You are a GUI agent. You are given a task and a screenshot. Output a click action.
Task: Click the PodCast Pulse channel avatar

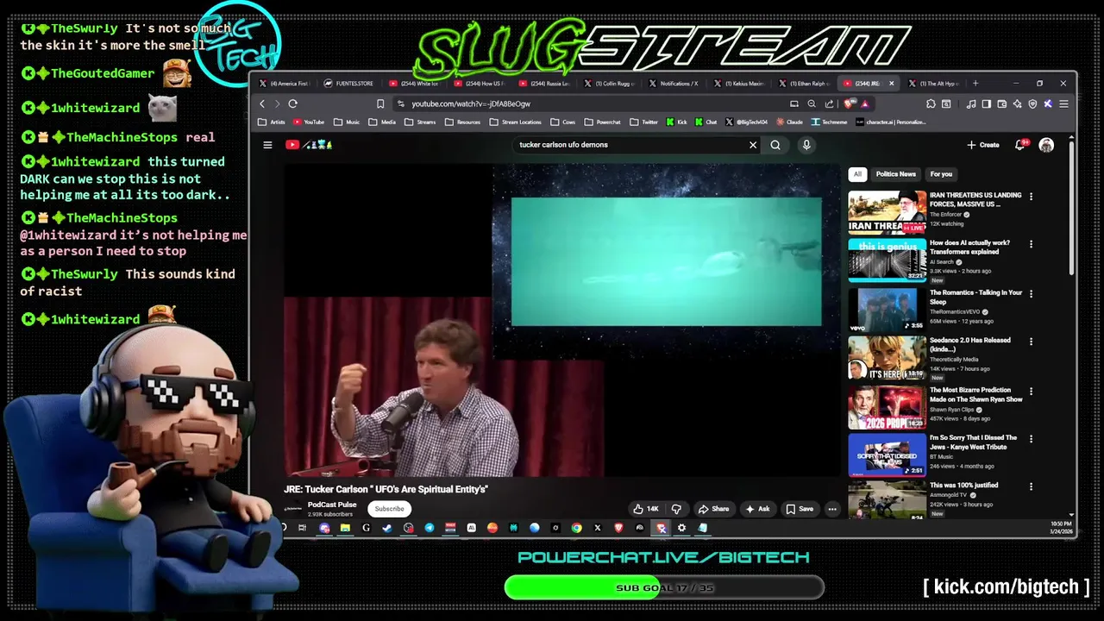pos(293,509)
